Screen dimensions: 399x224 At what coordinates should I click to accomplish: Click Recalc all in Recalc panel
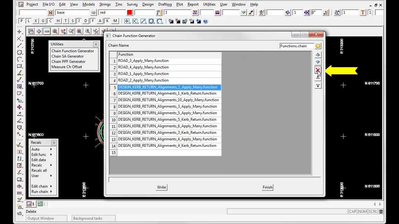(39, 170)
